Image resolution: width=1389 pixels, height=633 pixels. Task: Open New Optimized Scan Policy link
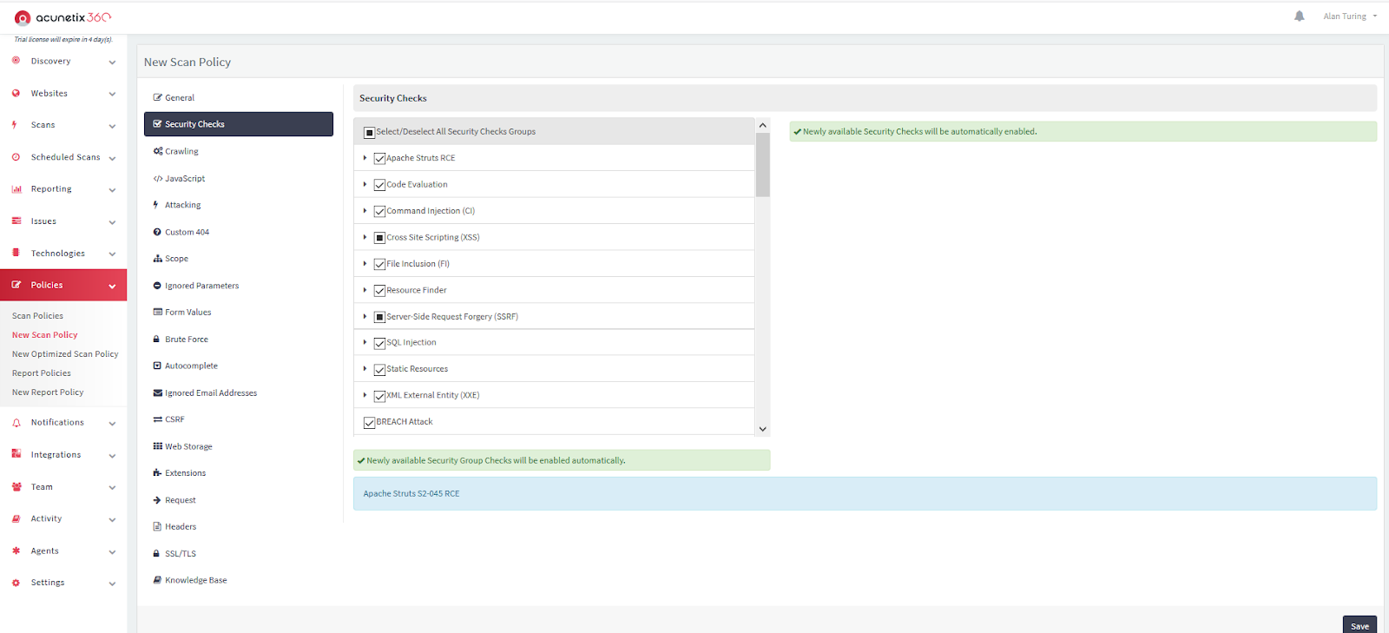point(65,354)
